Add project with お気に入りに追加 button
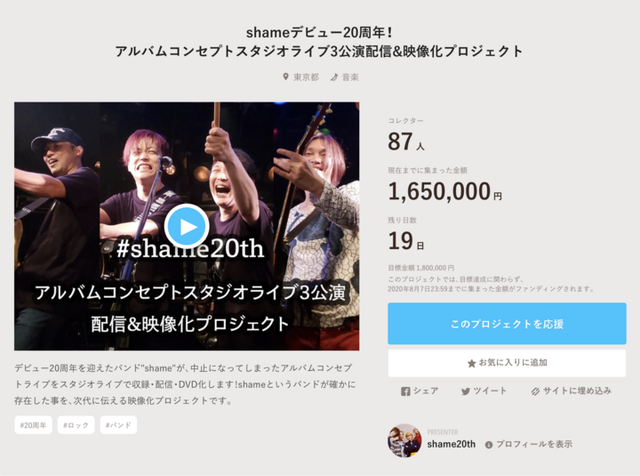Viewport: 640px width, 476px height. click(x=507, y=363)
